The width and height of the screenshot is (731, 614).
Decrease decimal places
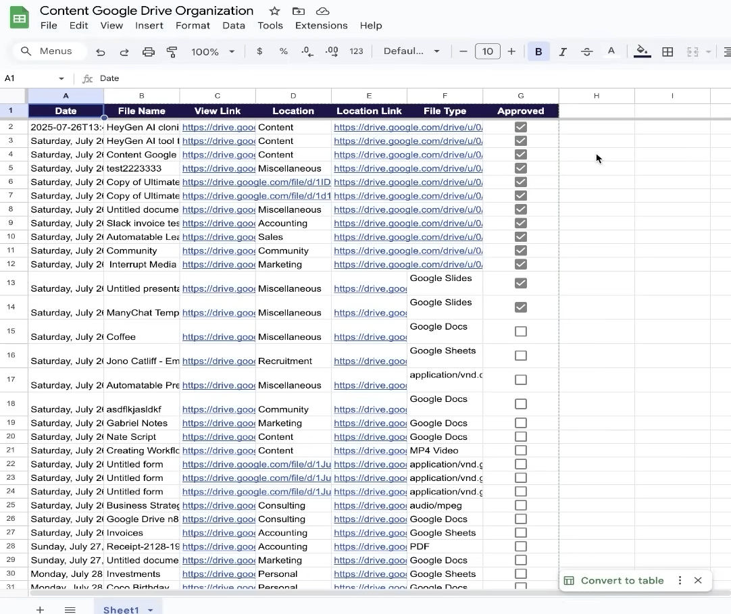tap(307, 51)
